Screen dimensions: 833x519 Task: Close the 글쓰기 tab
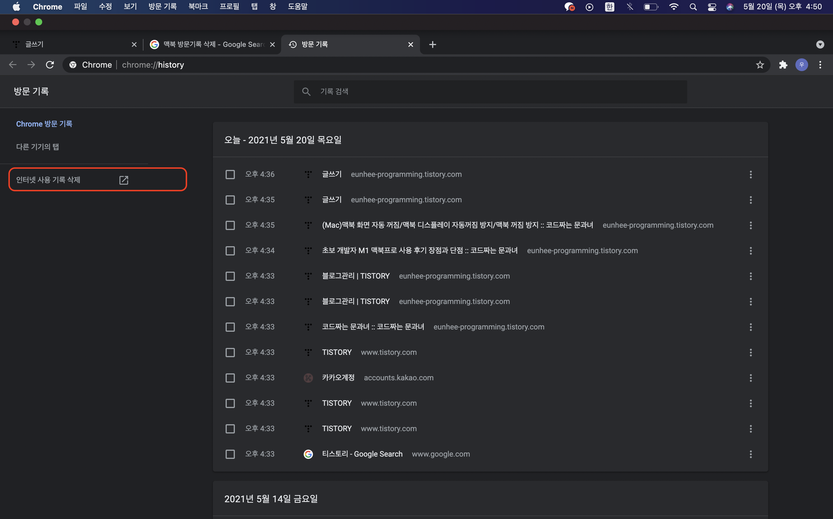(134, 45)
